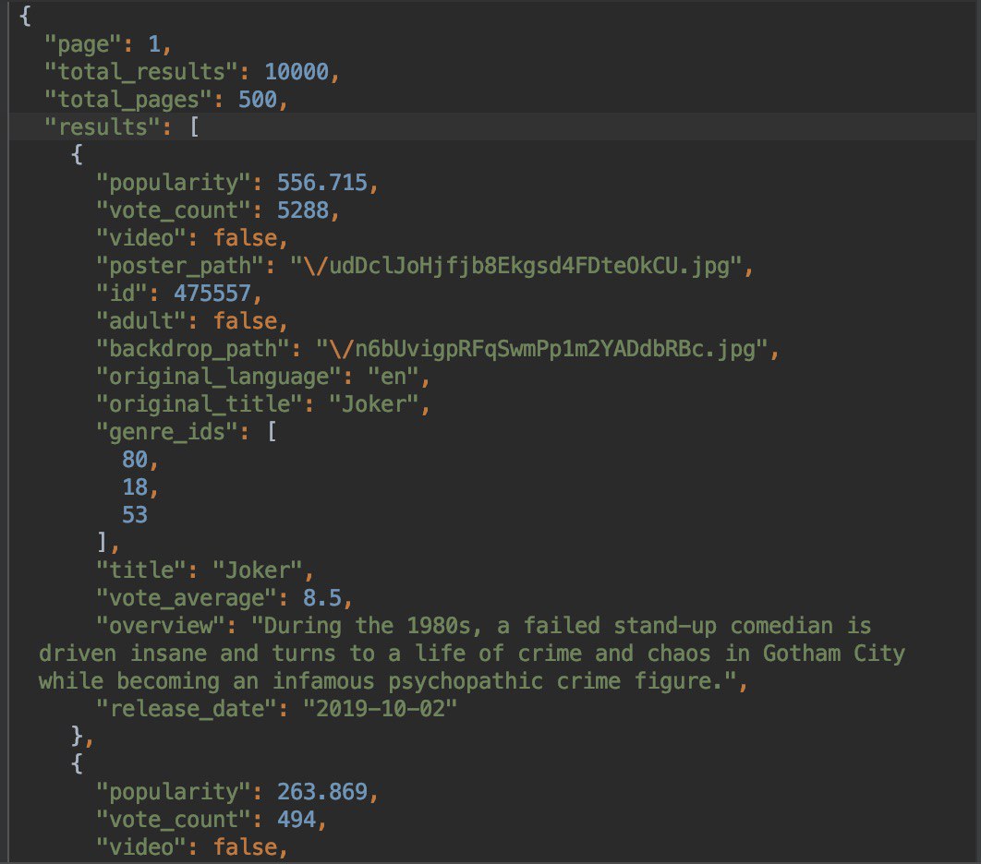Select genre id 18
The image size is (981, 864).
pos(135,487)
